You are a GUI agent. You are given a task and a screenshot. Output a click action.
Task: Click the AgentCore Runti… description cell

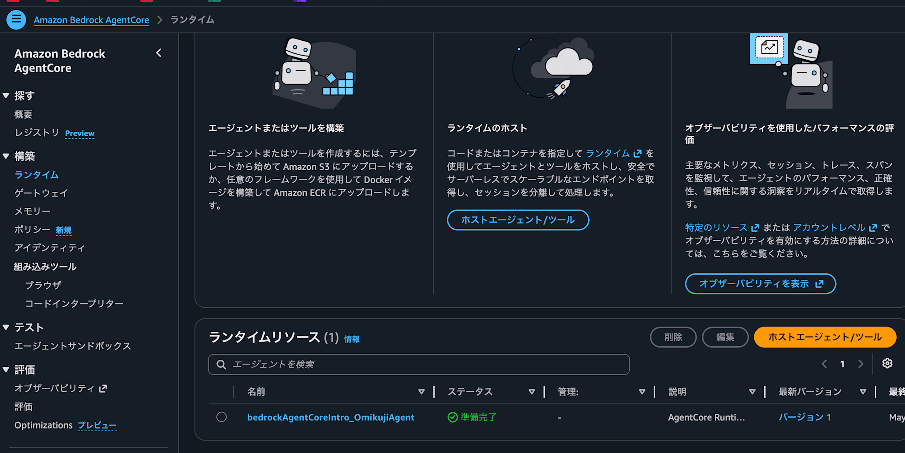click(x=706, y=417)
